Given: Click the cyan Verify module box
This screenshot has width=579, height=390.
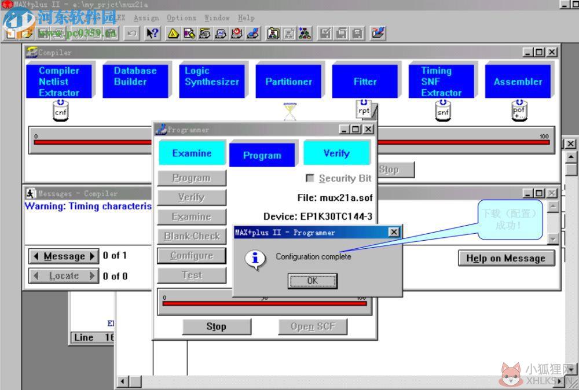Looking at the screenshot, I should 337,153.
